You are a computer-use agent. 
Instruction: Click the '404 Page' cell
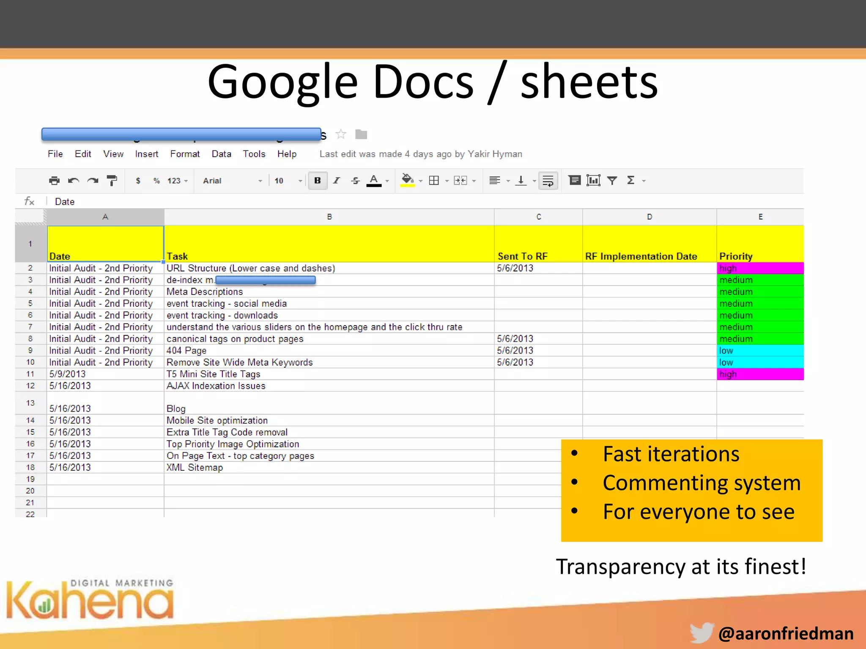coord(329,351)
